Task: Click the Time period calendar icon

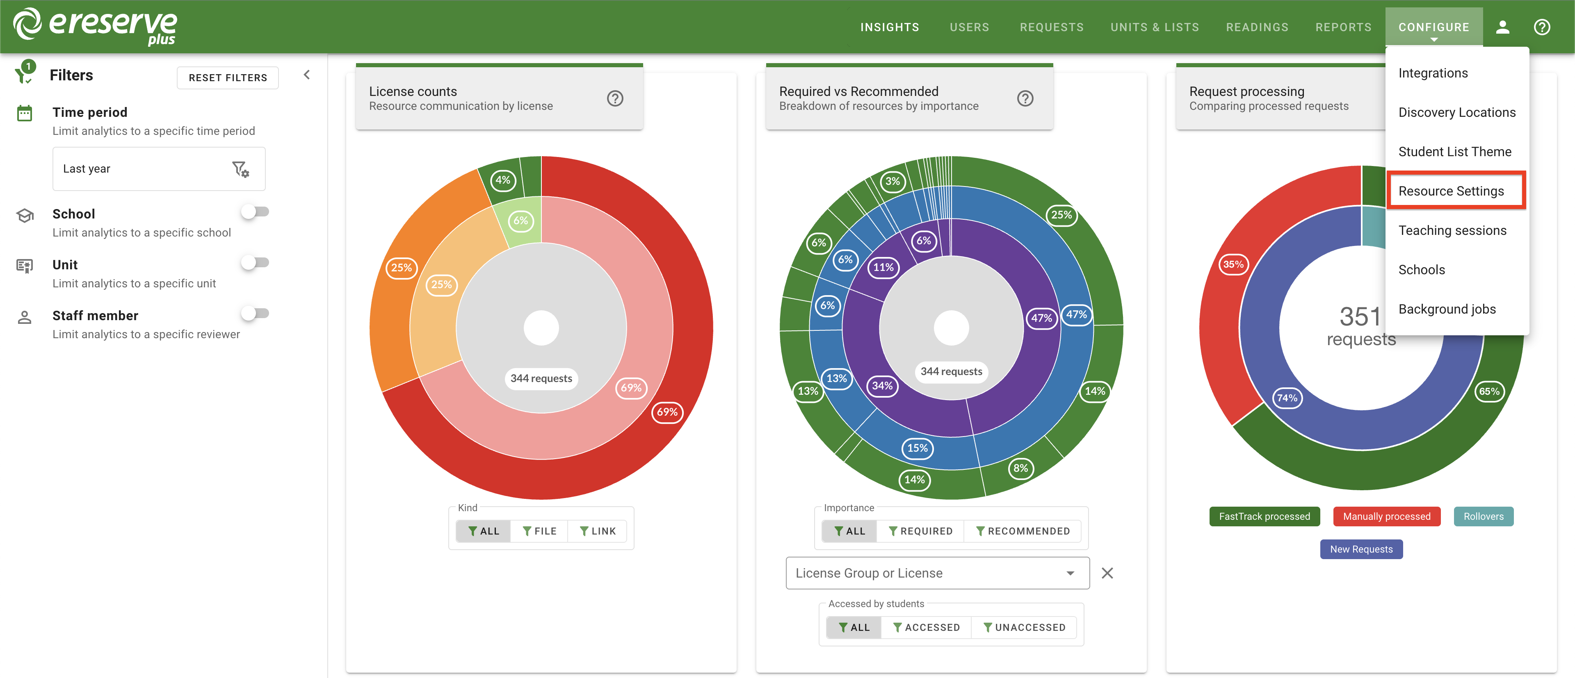Action: coord(25,113)
